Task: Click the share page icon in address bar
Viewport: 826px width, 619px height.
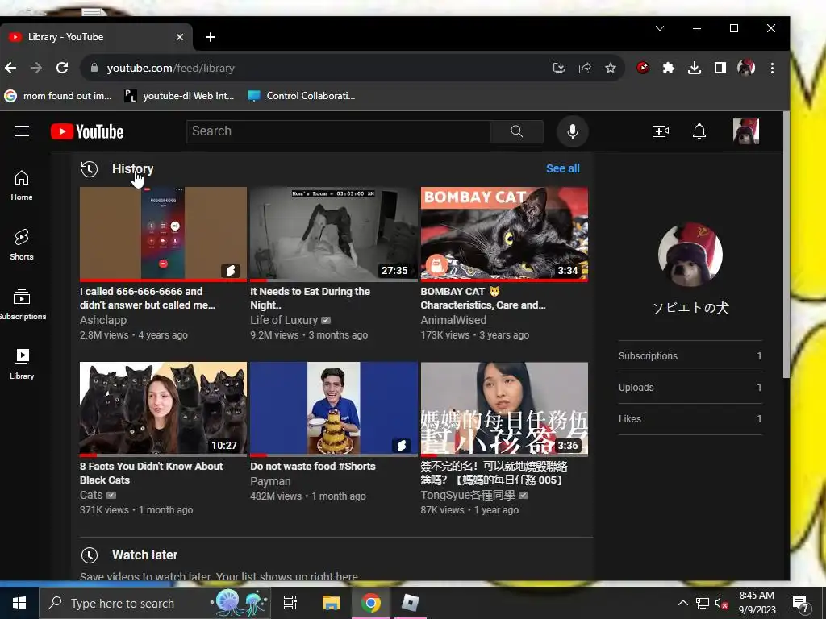Action: (585, 68)
